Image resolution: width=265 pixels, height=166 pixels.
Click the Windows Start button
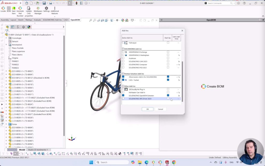pyautogui.click(x=91, y=162)
